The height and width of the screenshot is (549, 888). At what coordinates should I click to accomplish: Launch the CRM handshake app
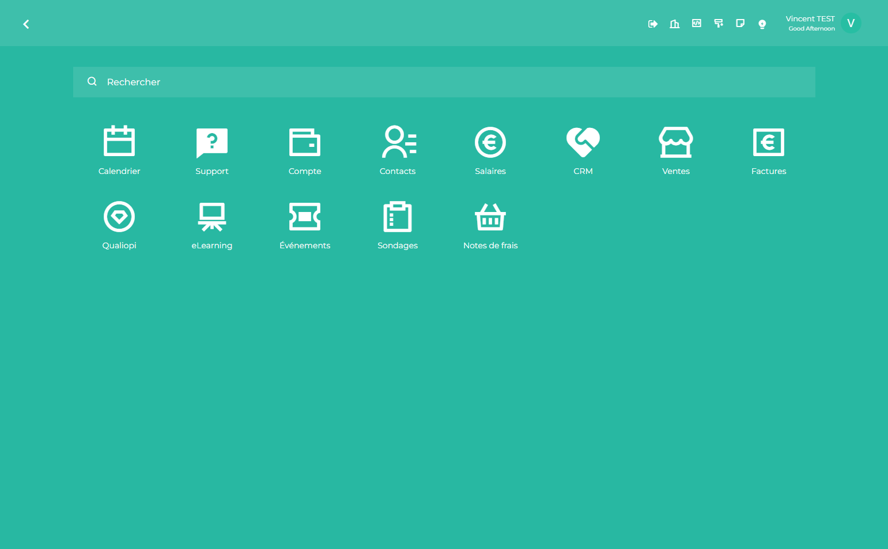[583, 150]
